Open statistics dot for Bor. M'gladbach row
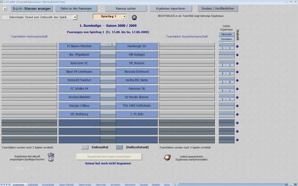 point(237,55)
